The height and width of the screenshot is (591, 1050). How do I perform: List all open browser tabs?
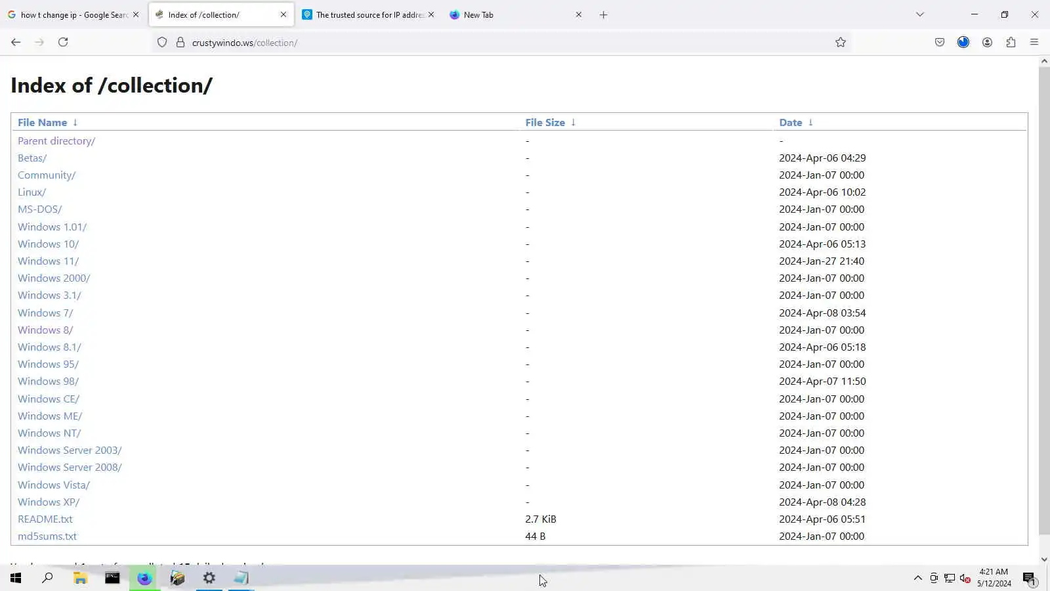click(920, 14)
